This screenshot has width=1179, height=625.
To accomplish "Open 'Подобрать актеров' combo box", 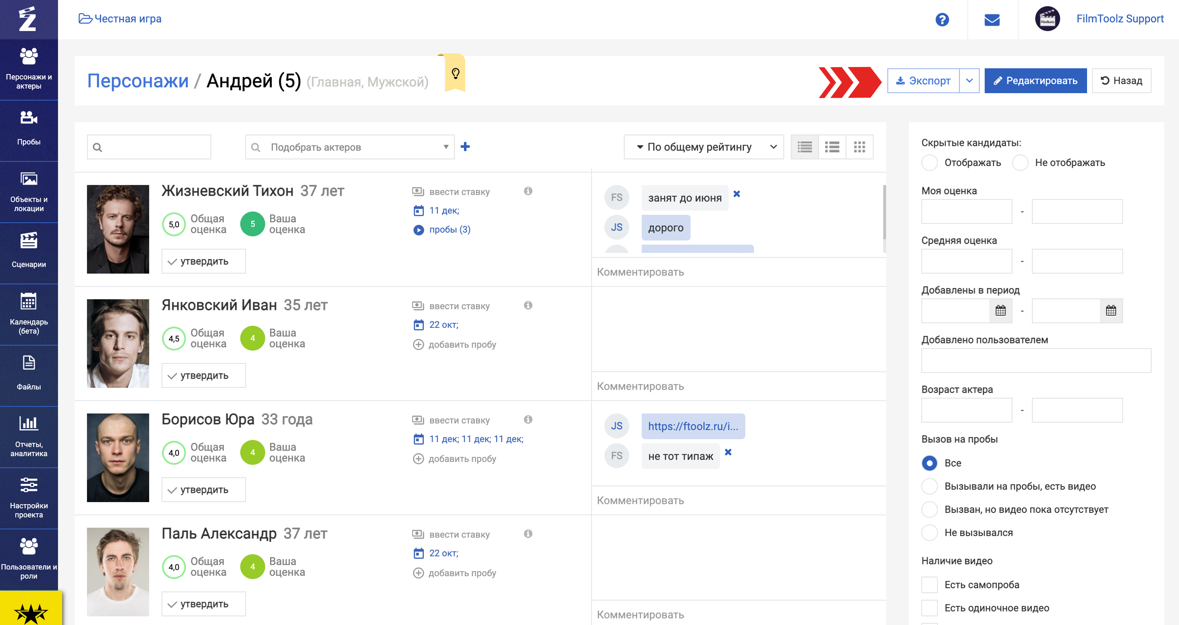I will tap(350, 147).
